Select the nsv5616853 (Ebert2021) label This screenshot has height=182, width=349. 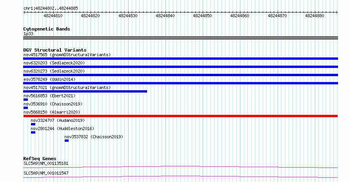(49, 96)
